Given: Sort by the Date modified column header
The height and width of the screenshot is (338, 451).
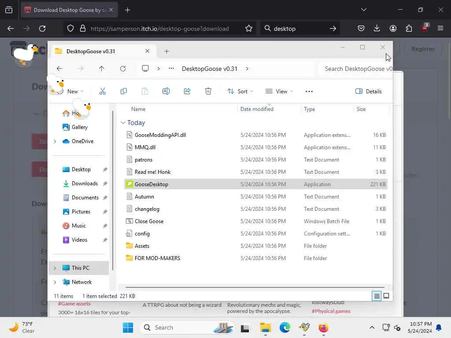Looking at the screenshot, I should (x=257, y=109).
